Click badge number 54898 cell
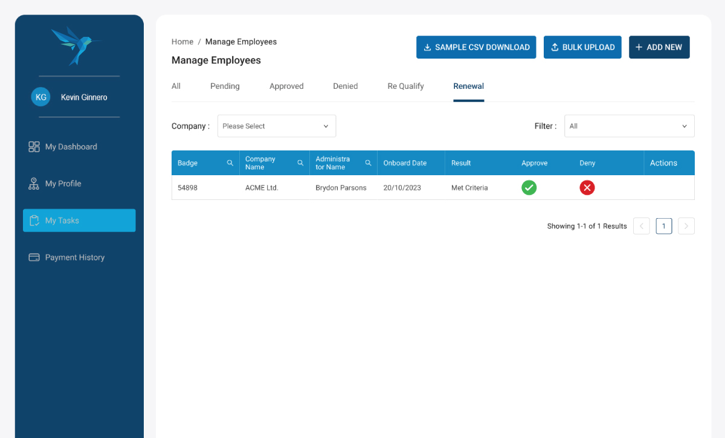This screenshot has width=725, height=438. pyautogui.click(x=187, y=188)
